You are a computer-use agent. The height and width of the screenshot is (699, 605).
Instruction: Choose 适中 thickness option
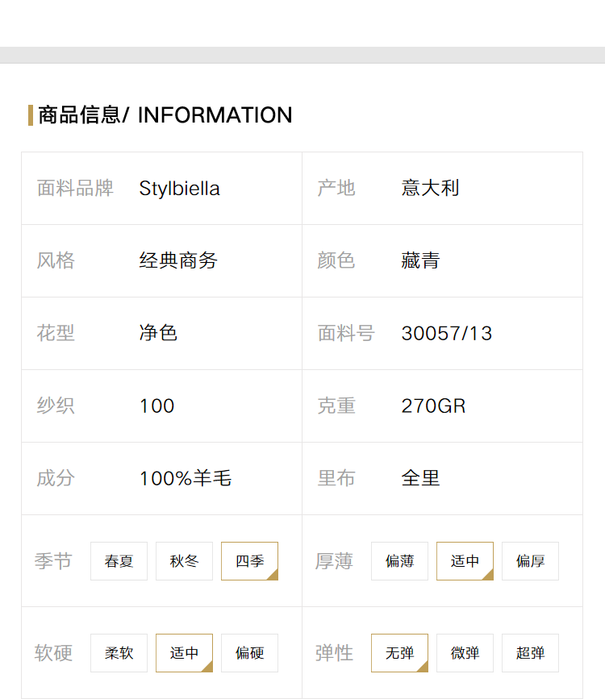pyautogui.click(x=465, y=561)
